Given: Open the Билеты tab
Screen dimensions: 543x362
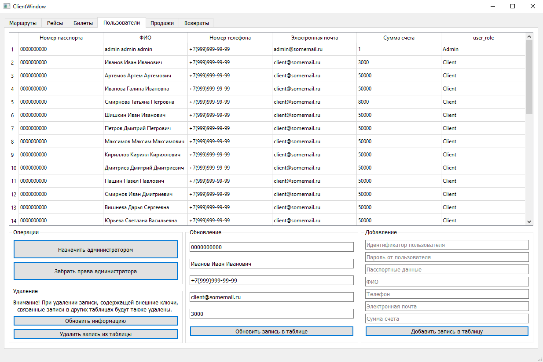Looking at the screenshot, I should (83, 23).
